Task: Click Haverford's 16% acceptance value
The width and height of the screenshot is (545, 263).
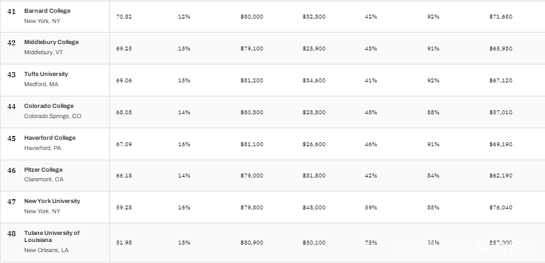Action: (x=184, y=144)
